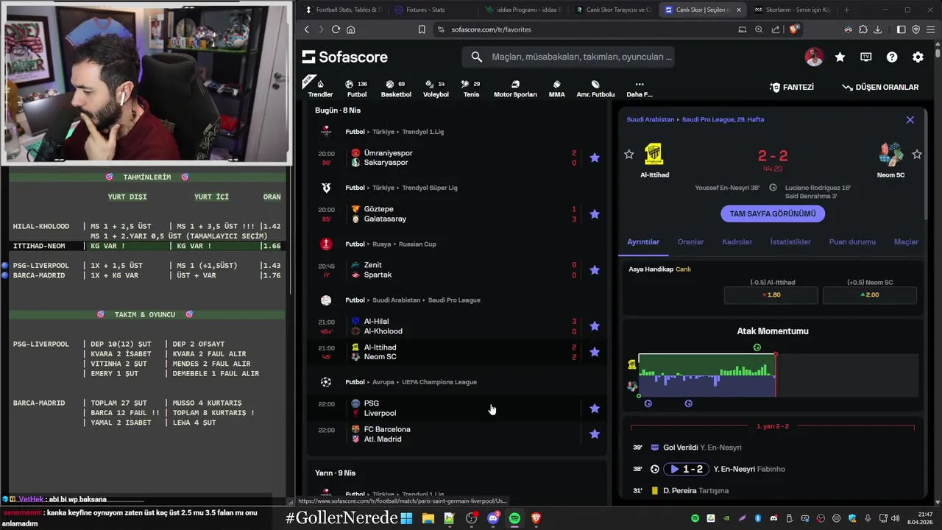Select the Amr. Futbolu category
The image size is (942, 530).
tap(595, 88)
